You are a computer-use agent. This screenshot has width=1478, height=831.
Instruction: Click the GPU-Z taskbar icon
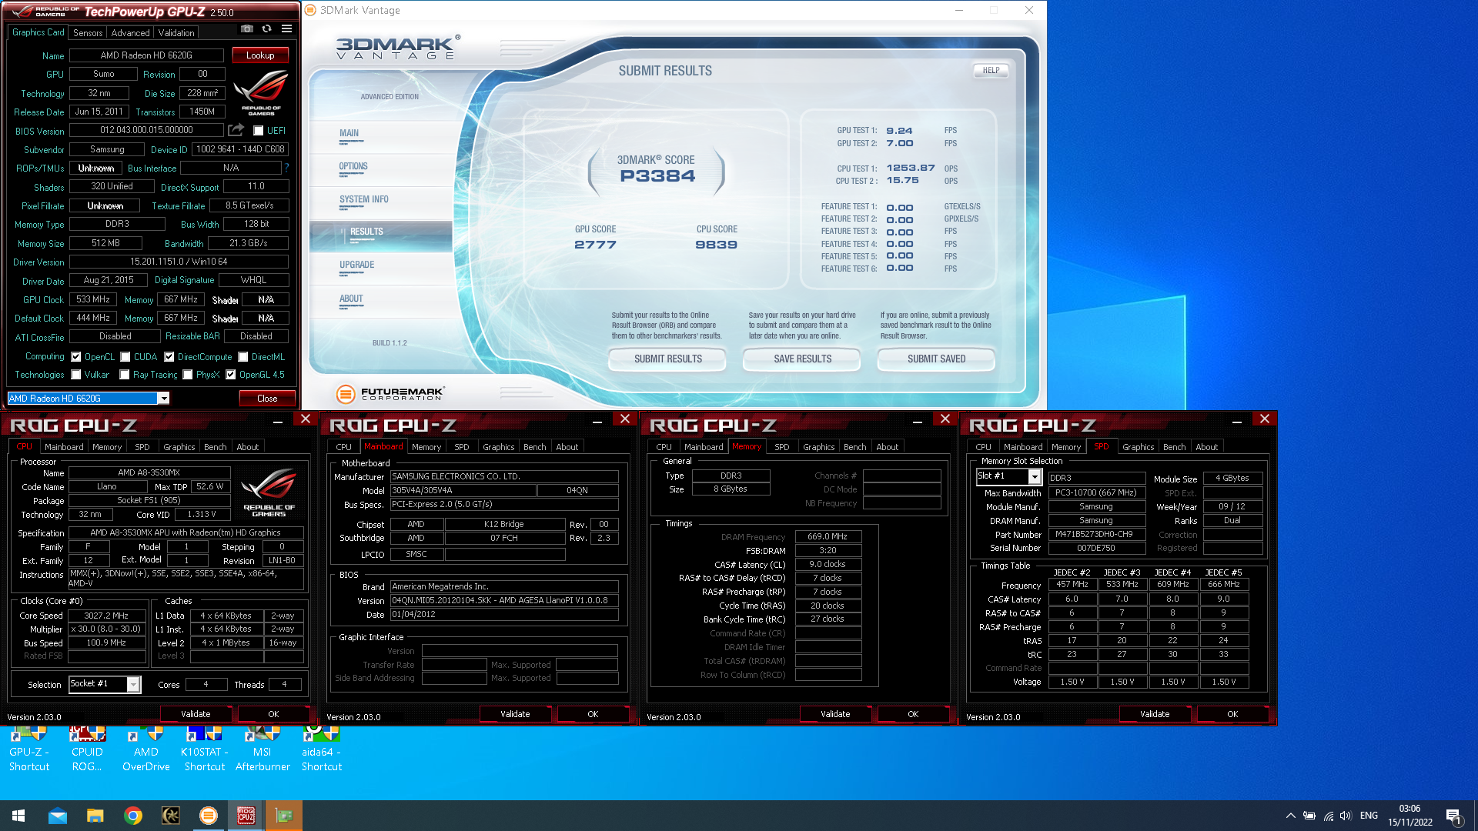click(x=284, y=816)
